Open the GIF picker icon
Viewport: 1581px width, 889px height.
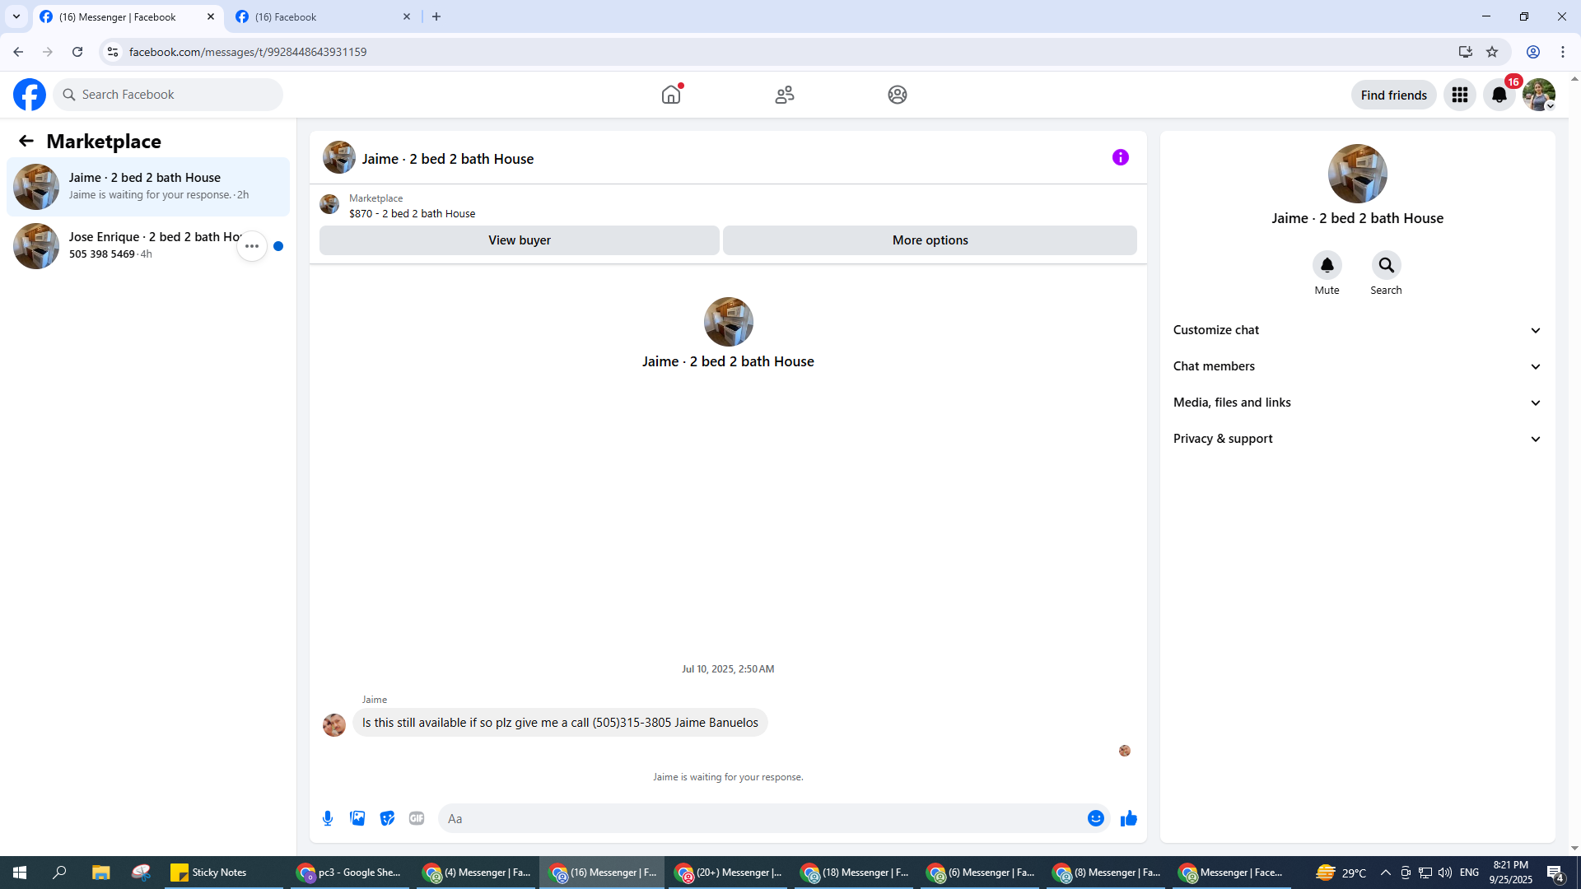point(417,818)
